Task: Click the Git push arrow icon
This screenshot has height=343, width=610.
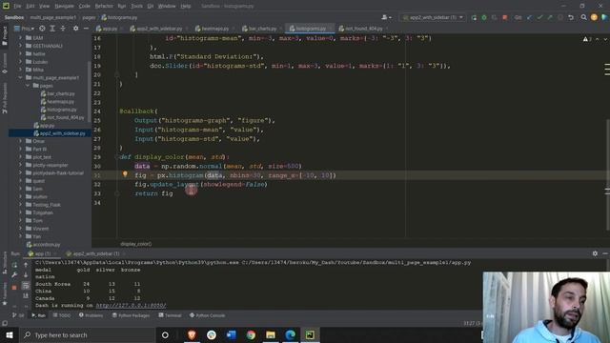Action: 550,17
